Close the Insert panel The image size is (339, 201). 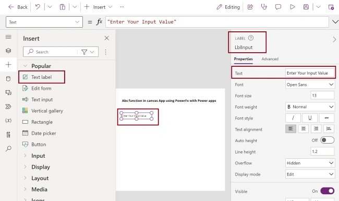(106, 38)
